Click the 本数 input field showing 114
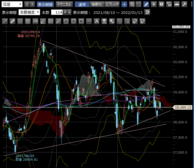 (57, 12)
